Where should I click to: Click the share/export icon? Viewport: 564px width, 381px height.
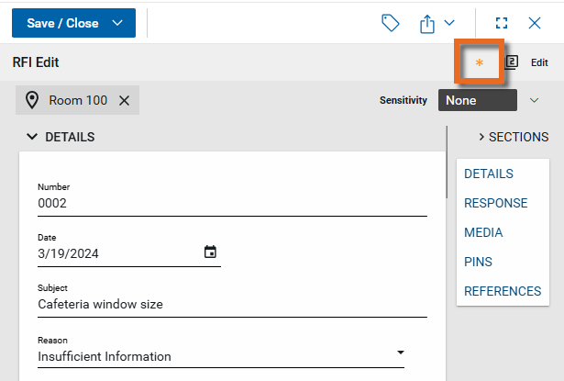pos(428,23)
